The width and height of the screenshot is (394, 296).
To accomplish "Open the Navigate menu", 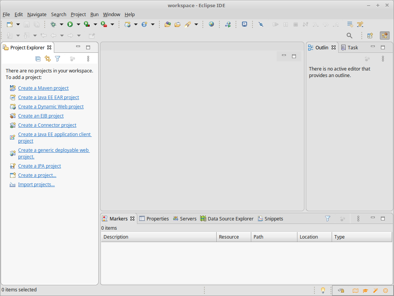I will (37, 14).
